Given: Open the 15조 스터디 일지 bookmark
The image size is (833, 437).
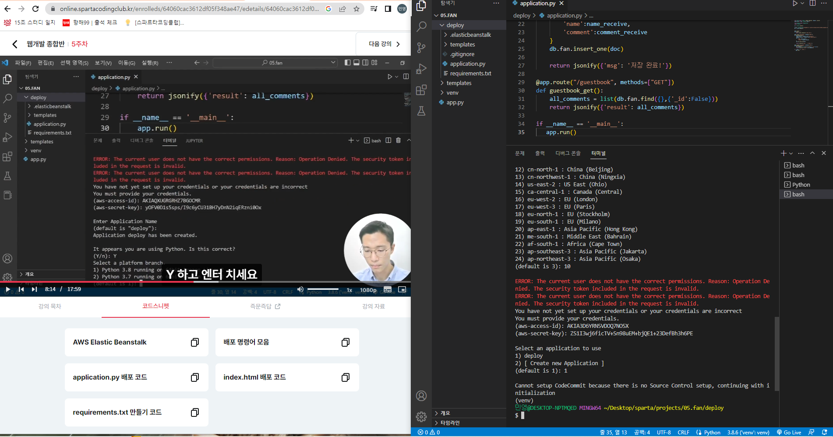Looking at the screenshot, I should tap(29, 22).
